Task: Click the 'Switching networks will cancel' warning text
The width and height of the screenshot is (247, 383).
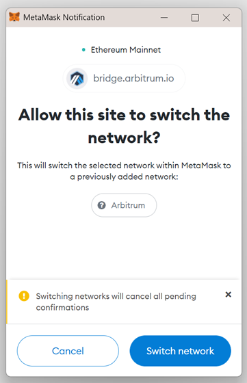Action: point(116,302)
